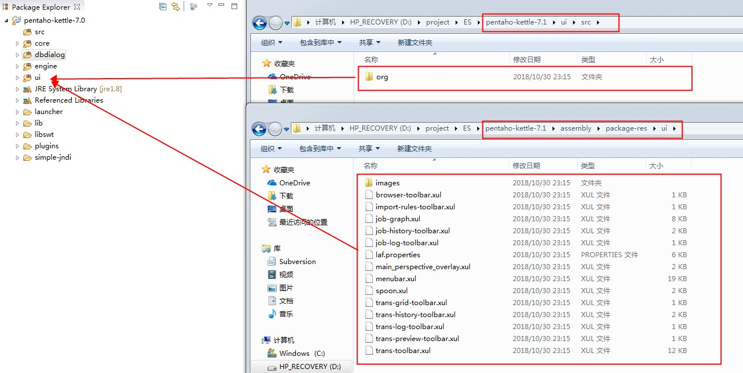Click Back button in the src Explorer window
The width and height of the screenshot is (743, 373).
pyautogui.click(x=259, y=23)
